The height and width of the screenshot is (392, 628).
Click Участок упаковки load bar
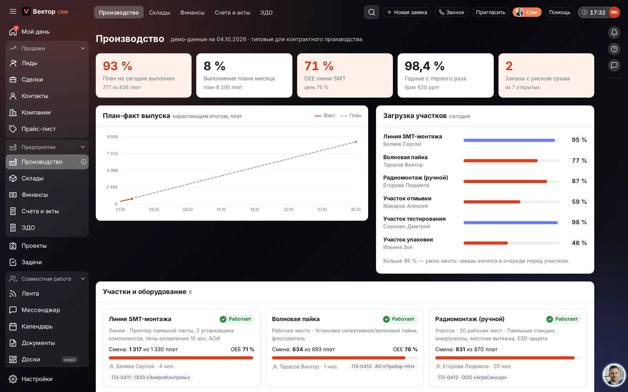[511, 243]
